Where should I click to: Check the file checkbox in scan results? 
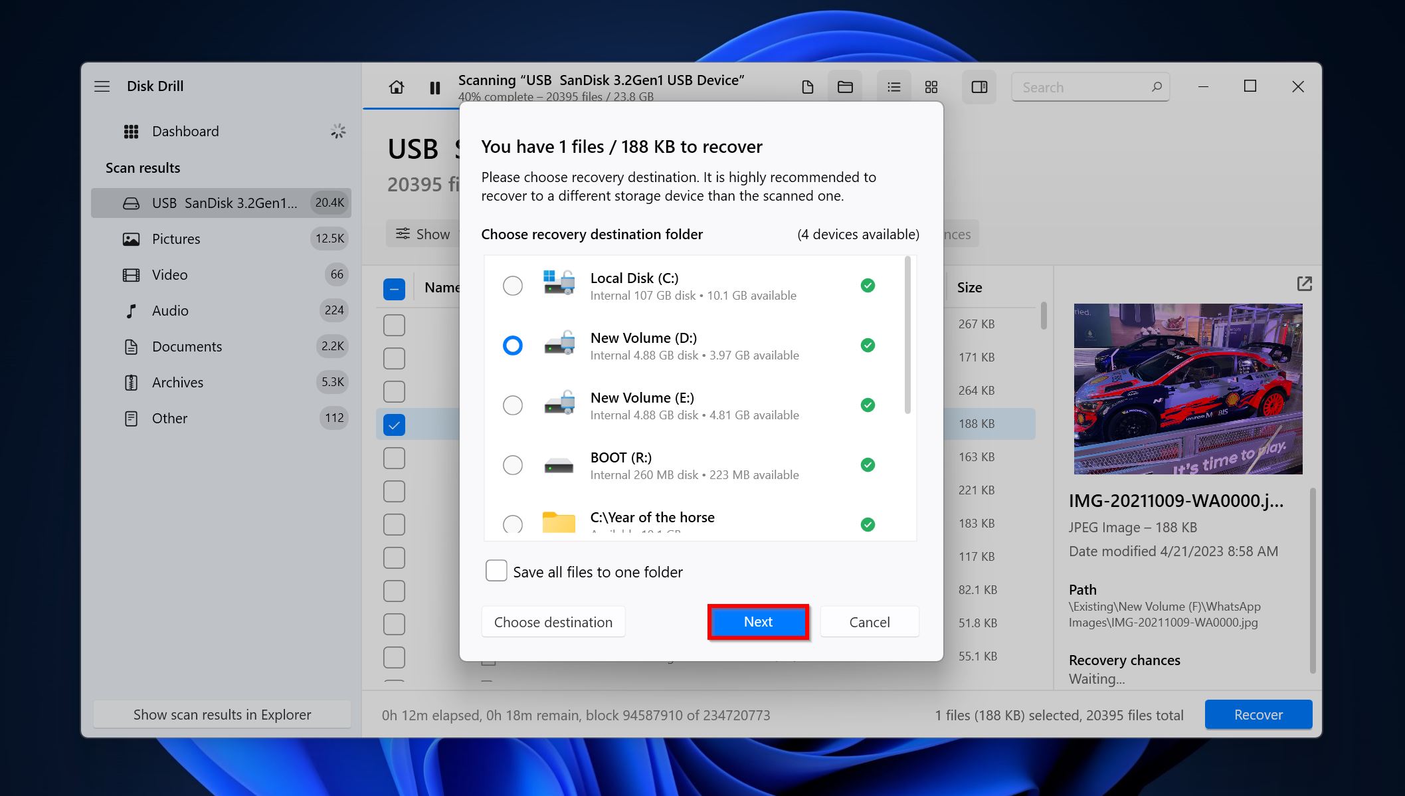[x=393, y=425]
